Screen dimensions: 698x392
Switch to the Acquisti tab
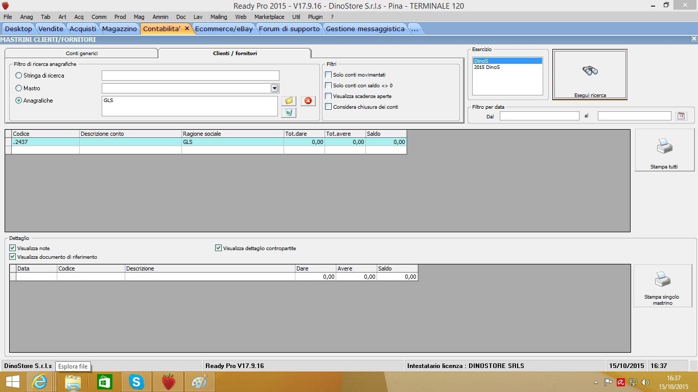pyautogui.click(x=83, y=29)
